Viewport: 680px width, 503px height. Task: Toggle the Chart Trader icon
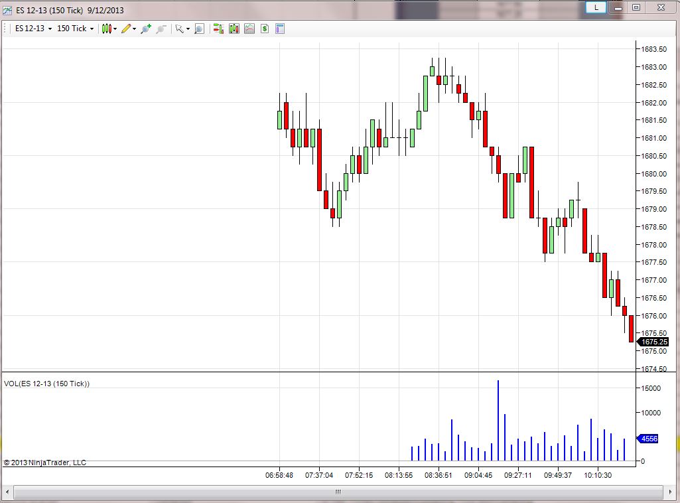coord(218,29)
